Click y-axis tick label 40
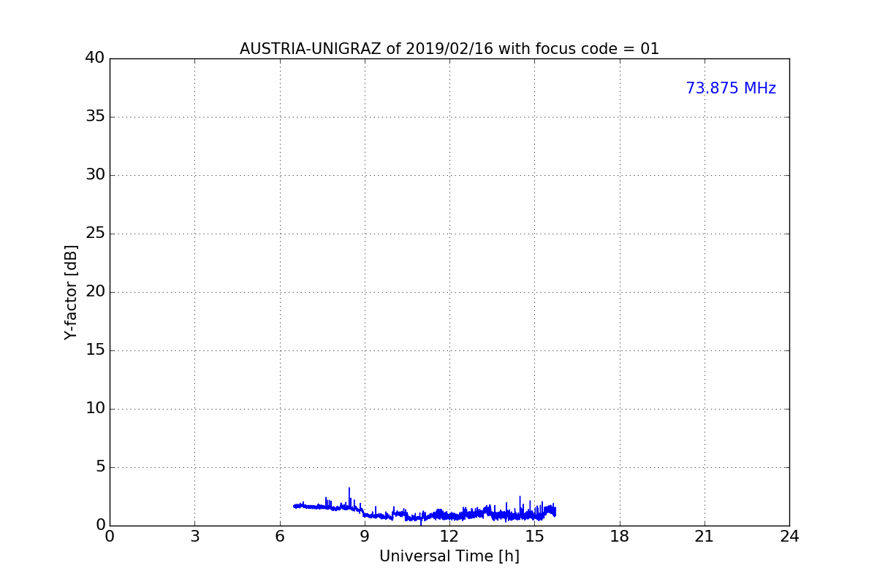 (95, 58)
